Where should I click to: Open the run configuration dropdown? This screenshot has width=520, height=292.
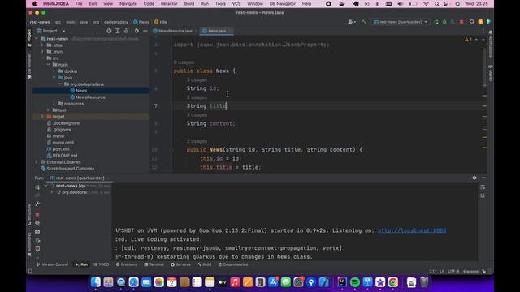[x=401, y=22]
